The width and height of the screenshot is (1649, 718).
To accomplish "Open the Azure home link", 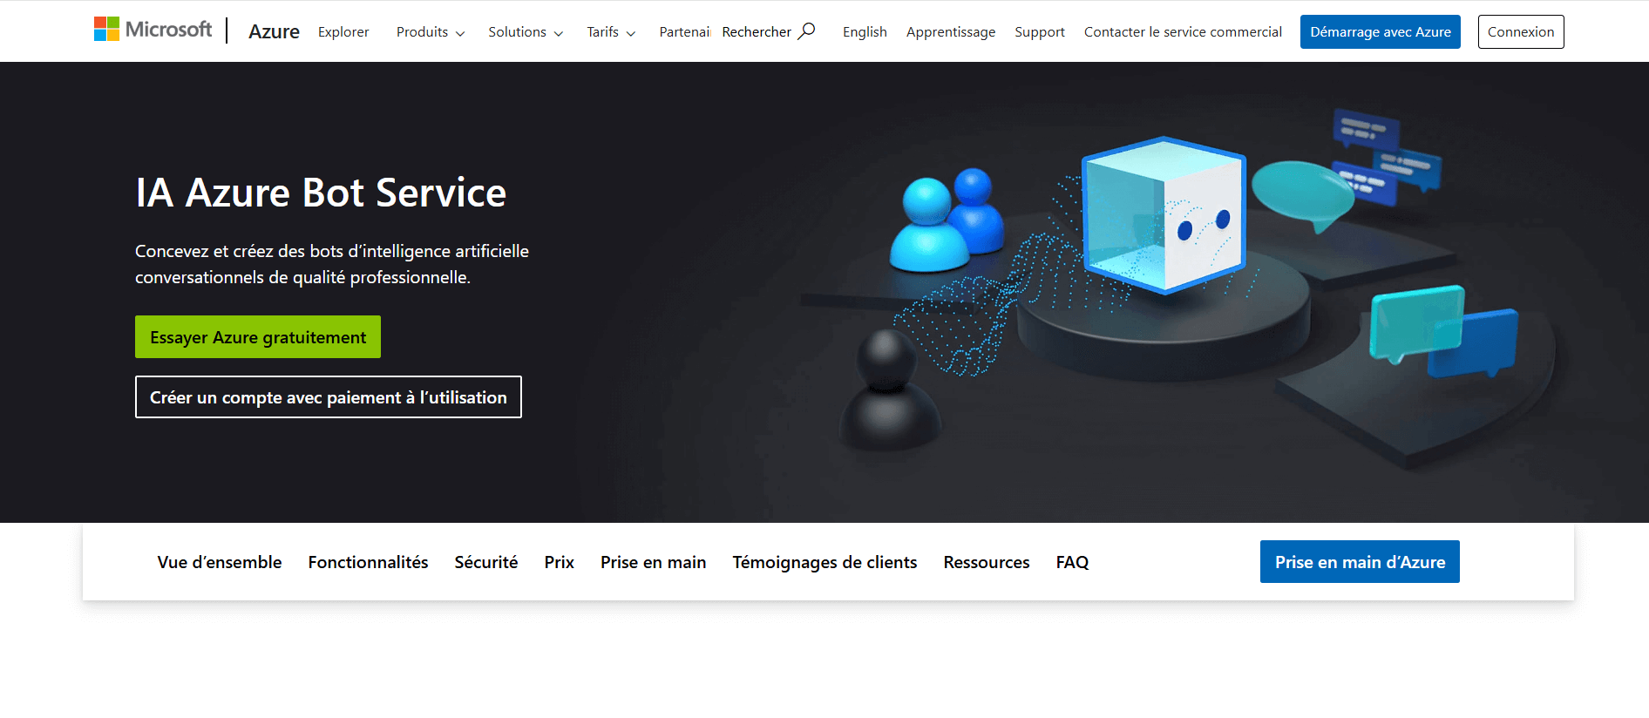I will (x=274, y=32).
